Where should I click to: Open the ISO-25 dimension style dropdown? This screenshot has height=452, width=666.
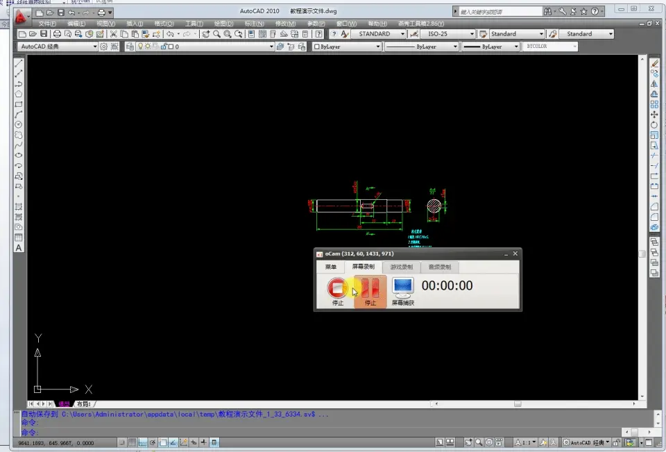(447, 34)
